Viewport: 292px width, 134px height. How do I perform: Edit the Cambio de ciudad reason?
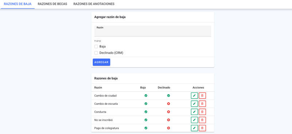point(195,96)
